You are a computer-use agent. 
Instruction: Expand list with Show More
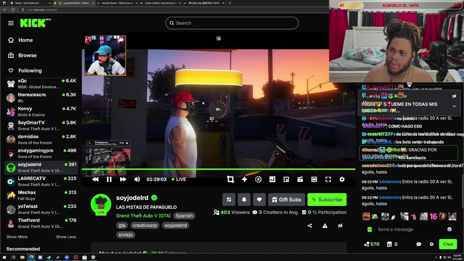pos(17,237)
